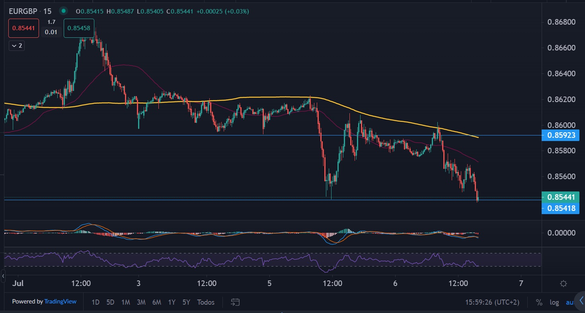Open chart settings gear icon

pos(564,284)
